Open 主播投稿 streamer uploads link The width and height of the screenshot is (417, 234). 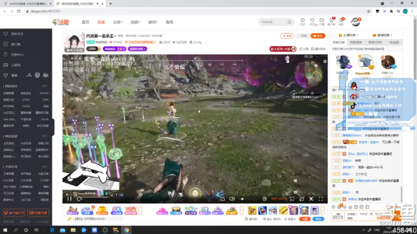348,35
